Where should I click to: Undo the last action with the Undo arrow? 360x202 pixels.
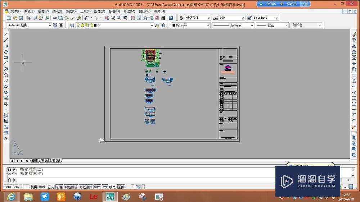[x=86, y=18]
